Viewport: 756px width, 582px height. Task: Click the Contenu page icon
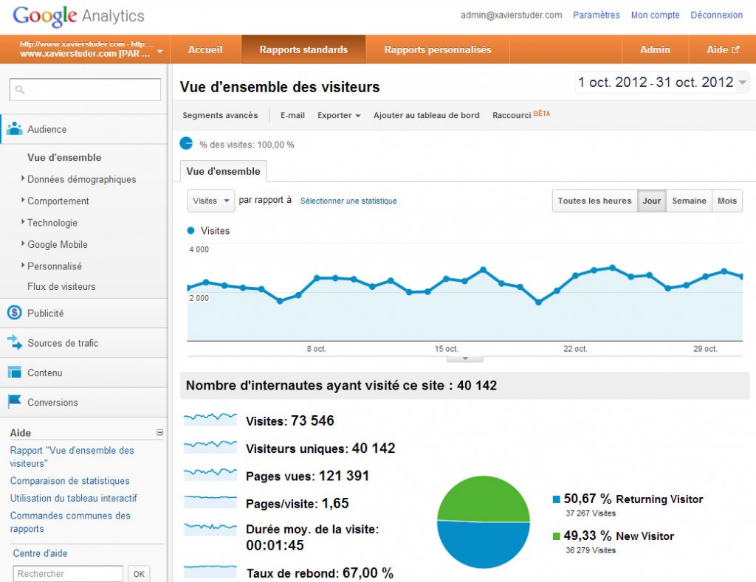[x=15, y=372]
